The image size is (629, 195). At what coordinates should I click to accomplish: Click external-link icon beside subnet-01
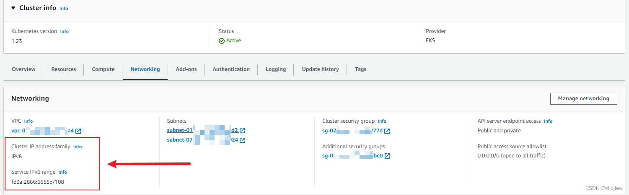[242, 131]
